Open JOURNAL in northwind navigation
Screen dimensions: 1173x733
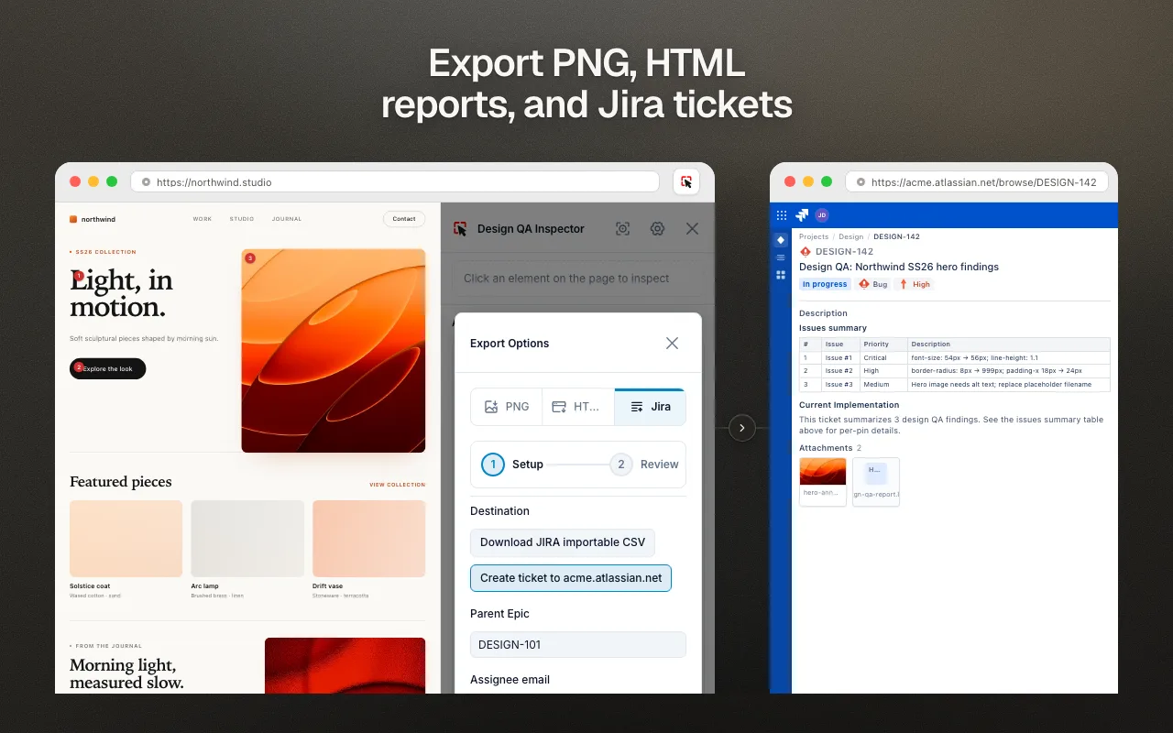[x=287, y=219]
